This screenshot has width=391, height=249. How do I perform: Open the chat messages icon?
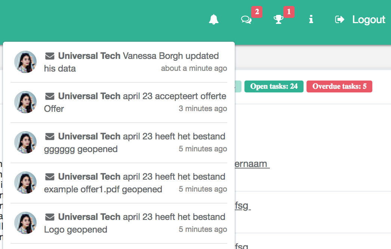[x=246, y=19]
